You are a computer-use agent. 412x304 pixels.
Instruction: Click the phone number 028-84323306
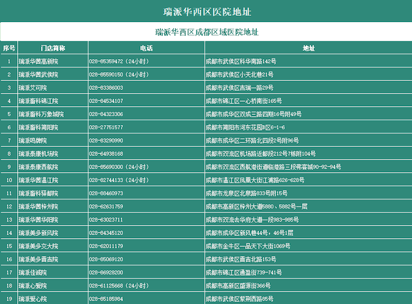(x=106, y=114)
